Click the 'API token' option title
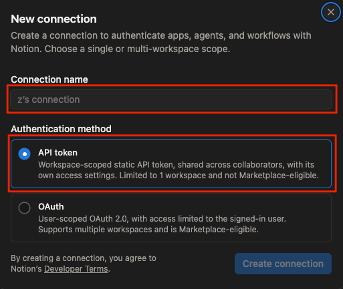343x289 pixels. 58,153
